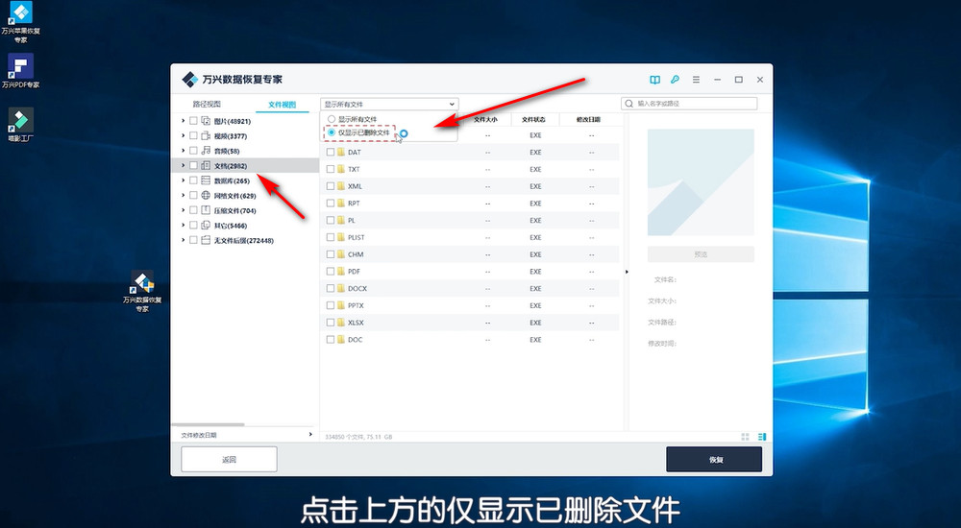Click the 返回 back button
961x528 pixels.
tap(230, 460)
